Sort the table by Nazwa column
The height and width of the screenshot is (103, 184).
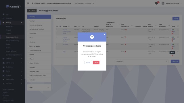[69, 26]
